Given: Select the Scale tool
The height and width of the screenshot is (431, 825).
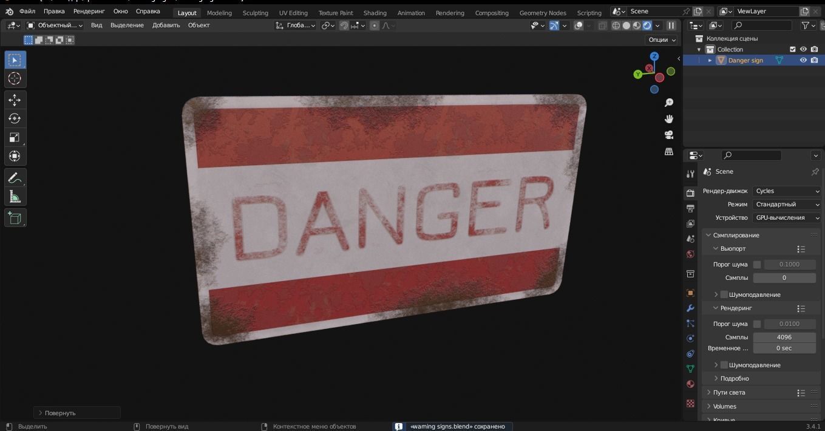Looking at the screenshot, I should [x=15, y=137].
